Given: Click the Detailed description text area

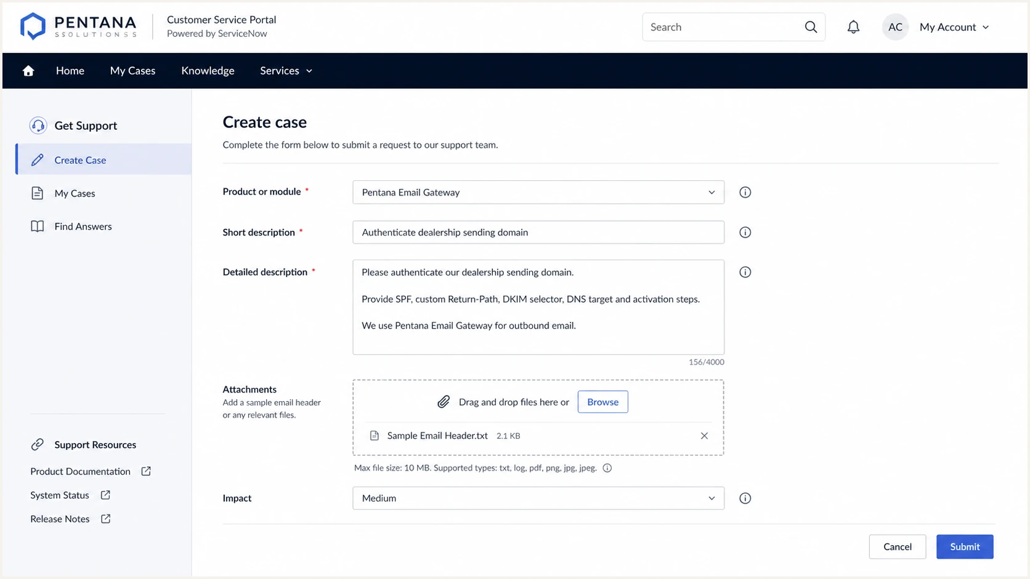Looking at the screenshot, I should click(538, 307).
